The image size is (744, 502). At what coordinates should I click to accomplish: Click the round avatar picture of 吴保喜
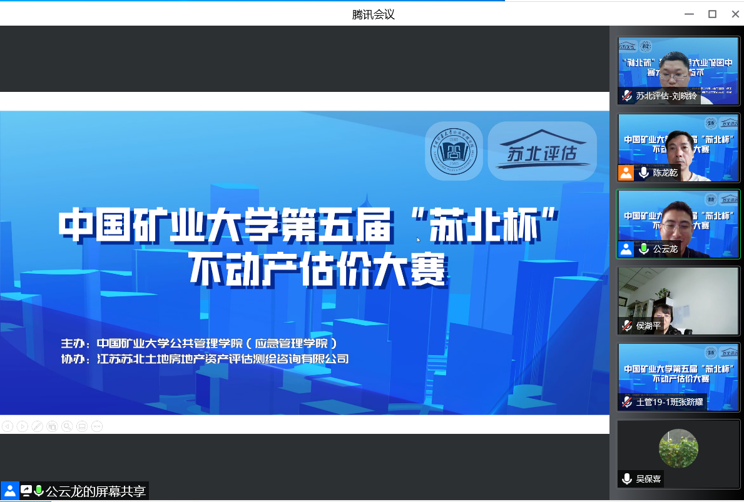click(x=678, y=448)
